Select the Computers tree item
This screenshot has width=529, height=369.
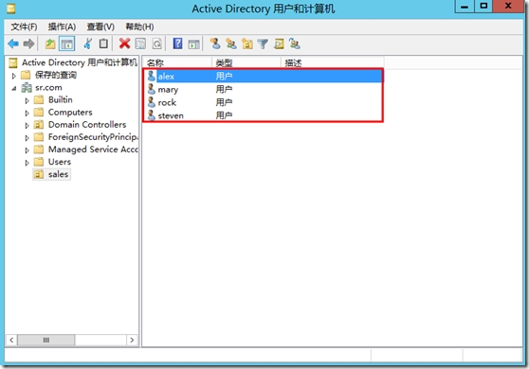[x=70, y=112]
